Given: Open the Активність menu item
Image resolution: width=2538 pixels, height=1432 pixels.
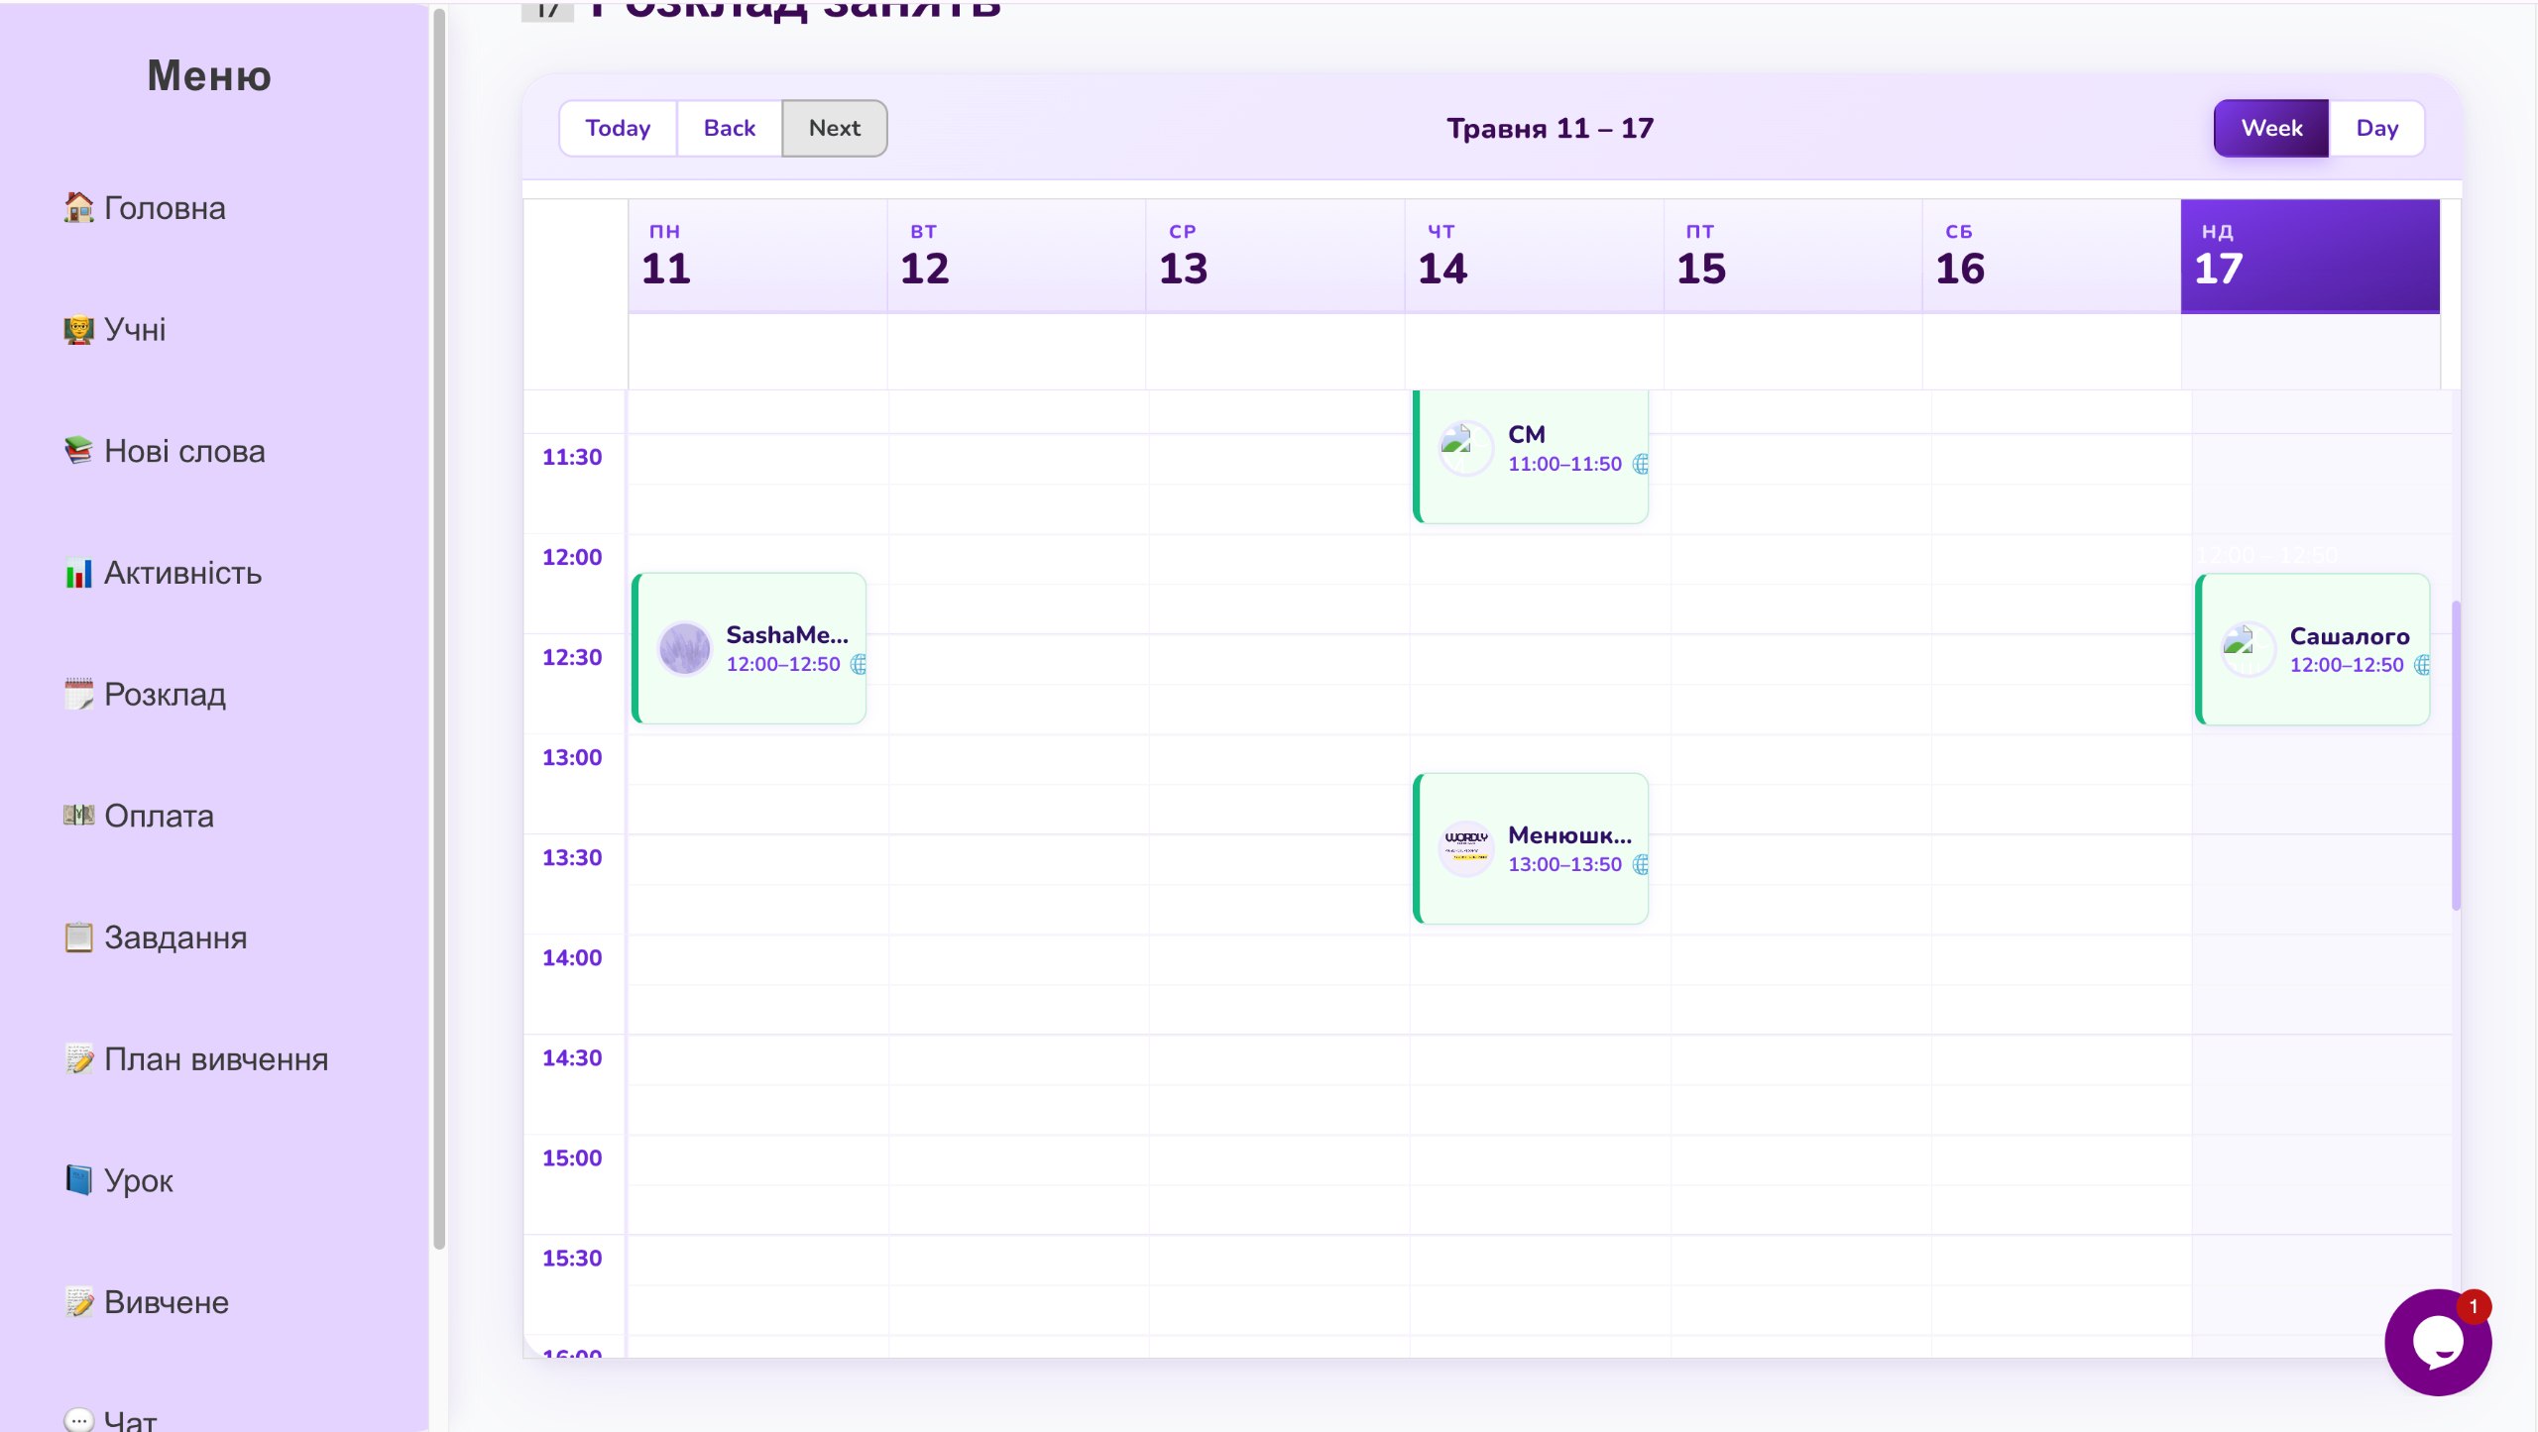Looking at the screenshot, I should click(x=164, y=573).
